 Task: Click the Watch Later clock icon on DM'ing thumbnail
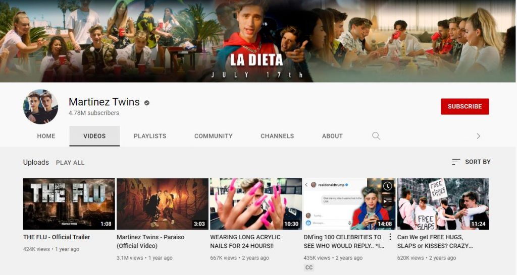387,186
